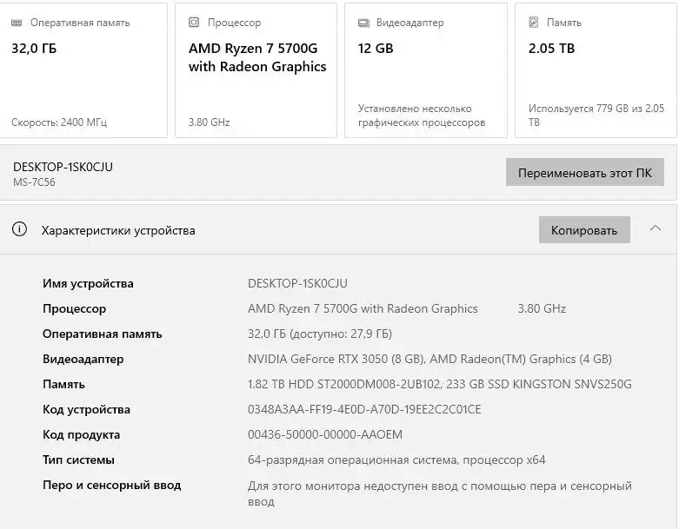Open the Оперативная память 32,0 ГБ card
Viewport: 679px width, 529px height.
tap(83, 70)
